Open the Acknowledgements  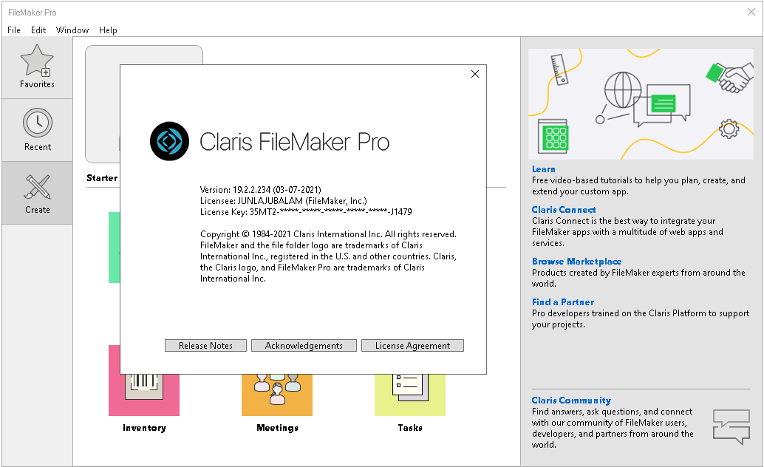point(304,346)
